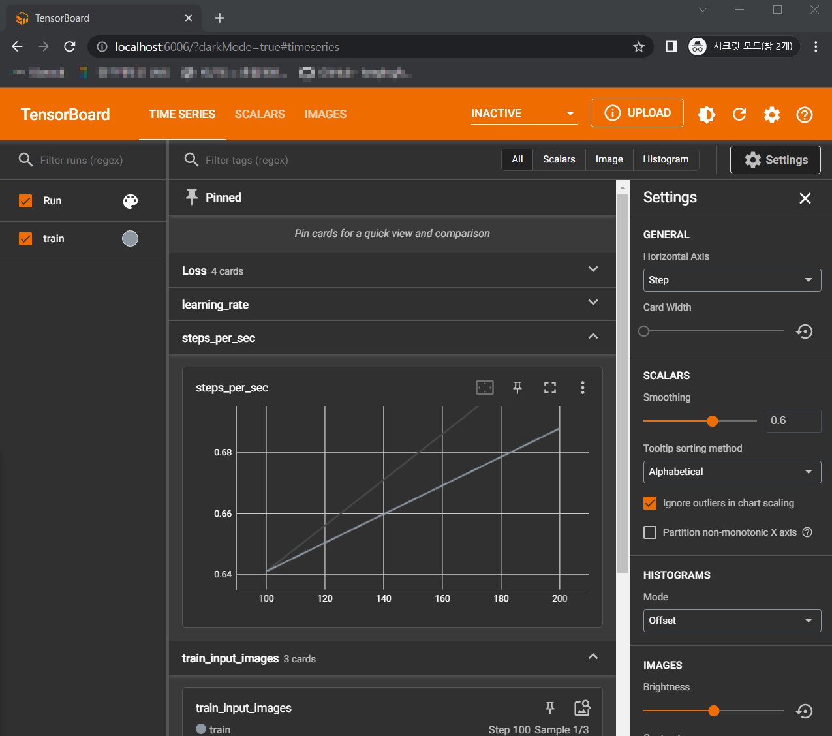The height and width of the screenshot is (736, 832).
Task: Open a new browser tab
Action: (x=220, y=18)
